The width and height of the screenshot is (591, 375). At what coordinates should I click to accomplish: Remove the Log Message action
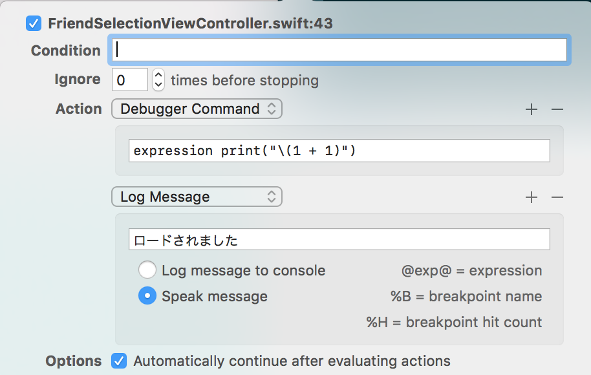click(557, 197)
